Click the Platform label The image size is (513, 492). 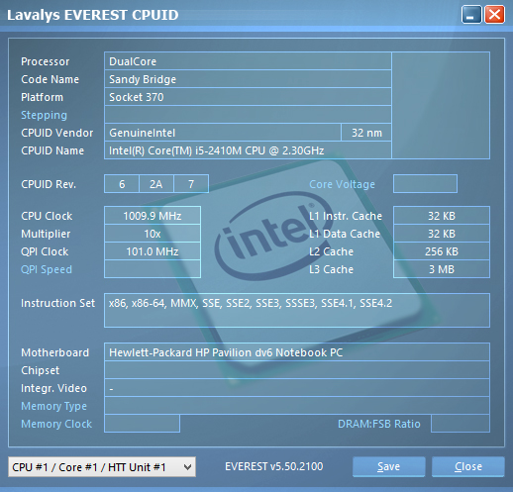coord(42,97)
